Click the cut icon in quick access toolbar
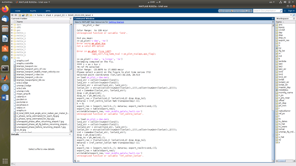 pyautogui.click(x=225, y=11)
